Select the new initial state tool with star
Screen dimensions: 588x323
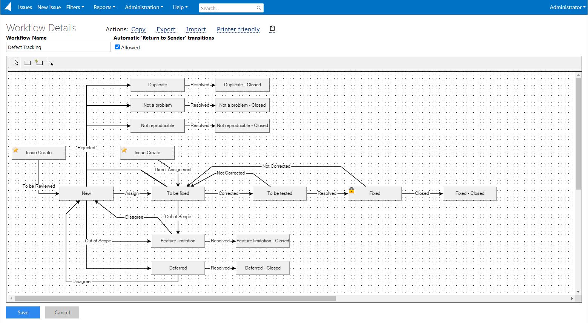[x=39, y=63]
